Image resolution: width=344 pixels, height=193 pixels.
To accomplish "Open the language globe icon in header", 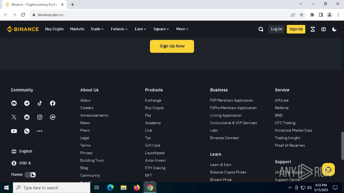I will coord(324,29).
